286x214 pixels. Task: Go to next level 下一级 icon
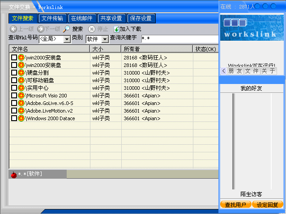[x=40, y=29]
